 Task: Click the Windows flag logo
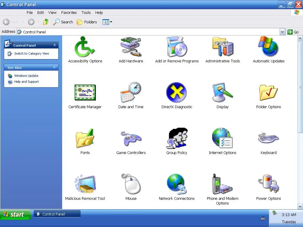coord(296,12)
